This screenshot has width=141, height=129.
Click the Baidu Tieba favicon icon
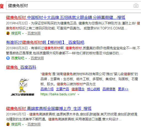(8, 58)
